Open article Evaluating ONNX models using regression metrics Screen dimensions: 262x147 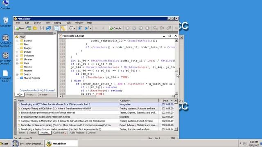(x=45, y=117)
